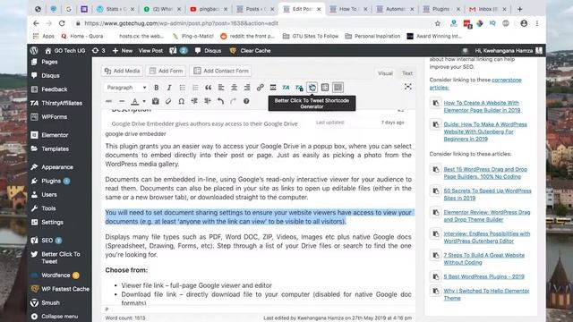Open keyboard shortcuts help

pos(246,101)
